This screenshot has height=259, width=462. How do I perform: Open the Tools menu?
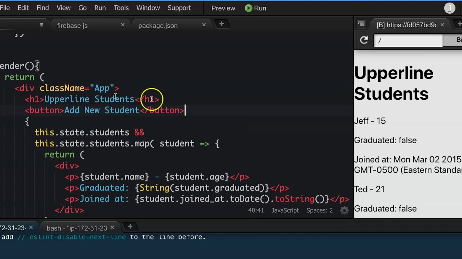(121, 8)
